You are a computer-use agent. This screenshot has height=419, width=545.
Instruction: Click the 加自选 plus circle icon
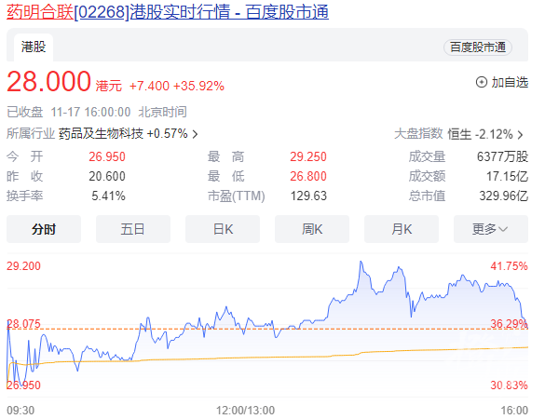pyautogui.click(x=482, y=82)
